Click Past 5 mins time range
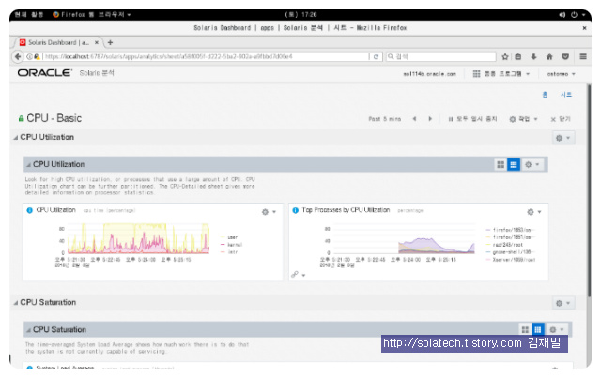 click(384, 119)
